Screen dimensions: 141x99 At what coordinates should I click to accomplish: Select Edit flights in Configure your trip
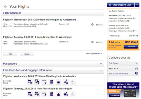click(x=123, y=63)
